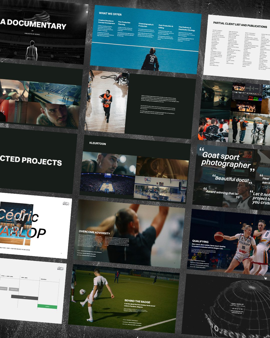Image resolution: width=270 pixels, height=338 pixels.
Task: Click the 76ers logo on the practice court
Action: [148, 180]
